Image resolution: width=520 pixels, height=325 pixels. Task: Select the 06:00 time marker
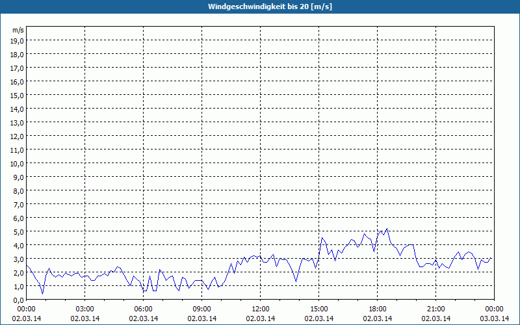click(x=144, y=309)
